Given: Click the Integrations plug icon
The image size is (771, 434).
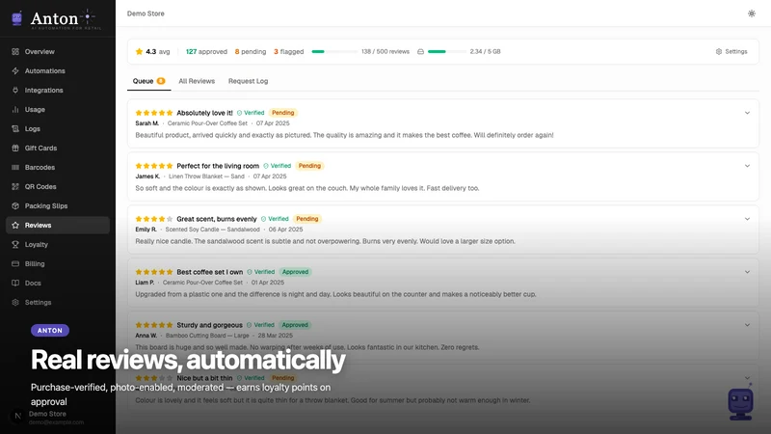Looking at the screenshot, I should coord(15,90).
